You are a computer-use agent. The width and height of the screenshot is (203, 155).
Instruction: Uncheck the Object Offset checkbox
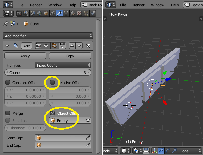click(x=52, y=113)
